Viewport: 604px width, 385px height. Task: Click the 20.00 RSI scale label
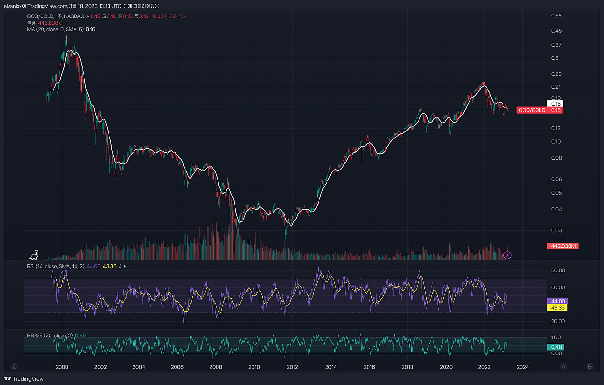[558, 321]
